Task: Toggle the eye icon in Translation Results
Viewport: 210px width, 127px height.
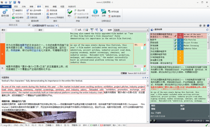Action: coord(152,30)
